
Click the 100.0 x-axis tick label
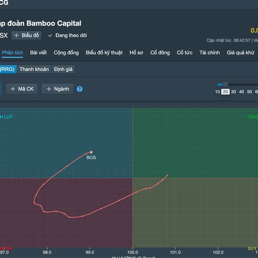pos(132,252)
